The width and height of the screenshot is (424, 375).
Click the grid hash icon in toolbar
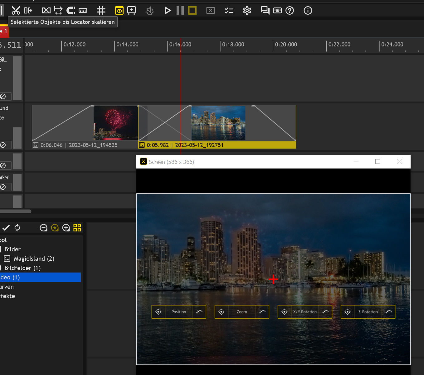pos(101,11)
